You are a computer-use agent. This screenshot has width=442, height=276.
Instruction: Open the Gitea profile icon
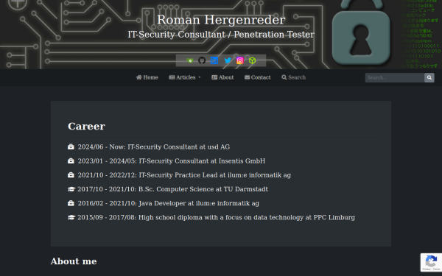[190, 60]
